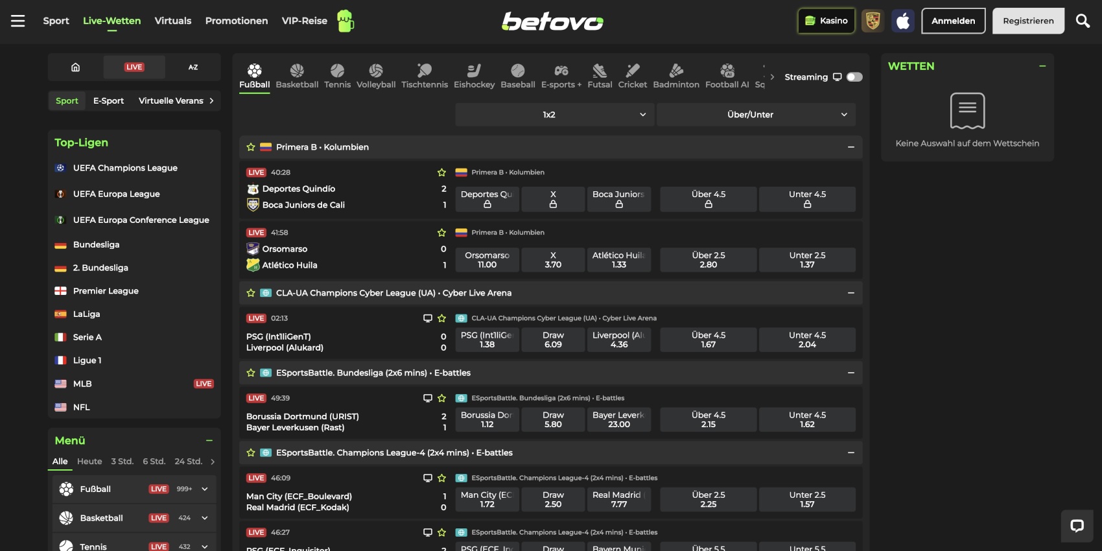
Task: Click the search magnifier icon
Action: tap(1083, 21)
